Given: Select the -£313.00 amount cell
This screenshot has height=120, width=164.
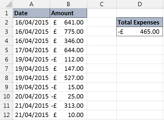Looking at the screenshot, I should 69,105.
